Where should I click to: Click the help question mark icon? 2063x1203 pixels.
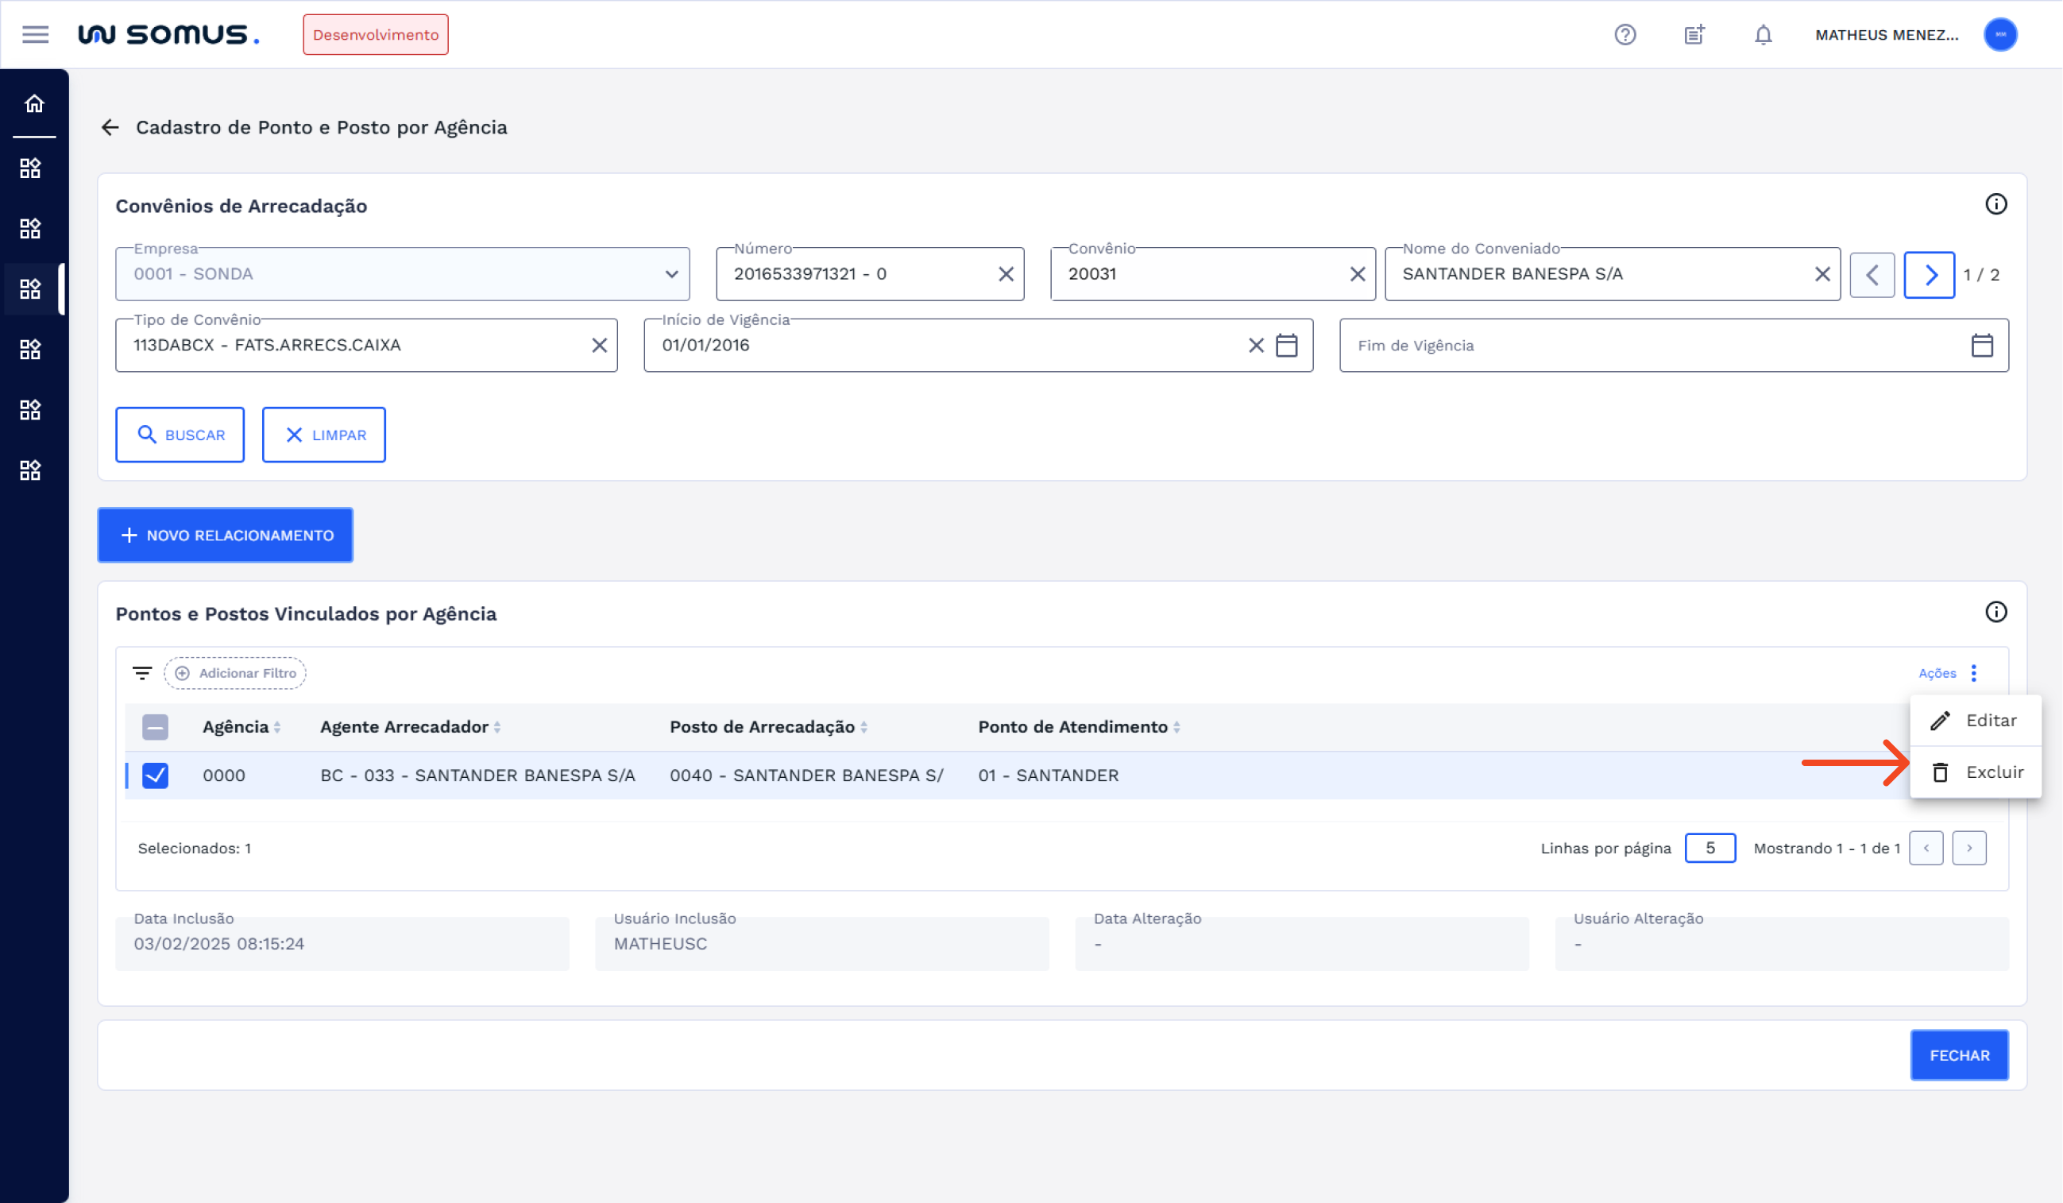1625,34
